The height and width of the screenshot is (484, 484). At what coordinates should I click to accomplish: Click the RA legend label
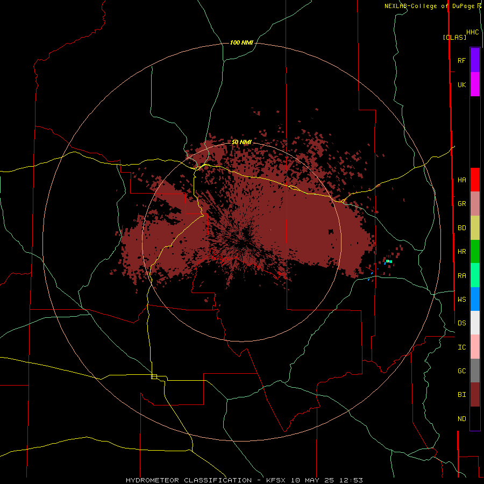tap(461, 276)
